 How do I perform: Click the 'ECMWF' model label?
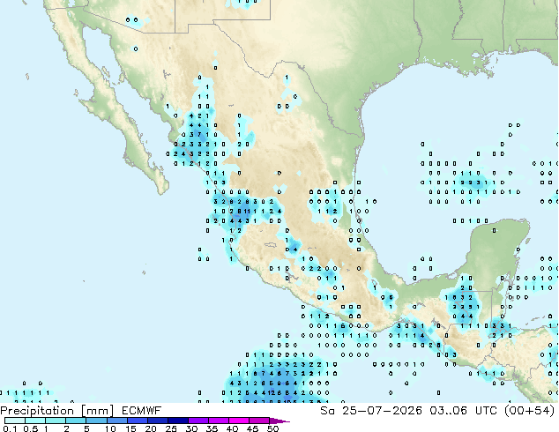point(142,411)
